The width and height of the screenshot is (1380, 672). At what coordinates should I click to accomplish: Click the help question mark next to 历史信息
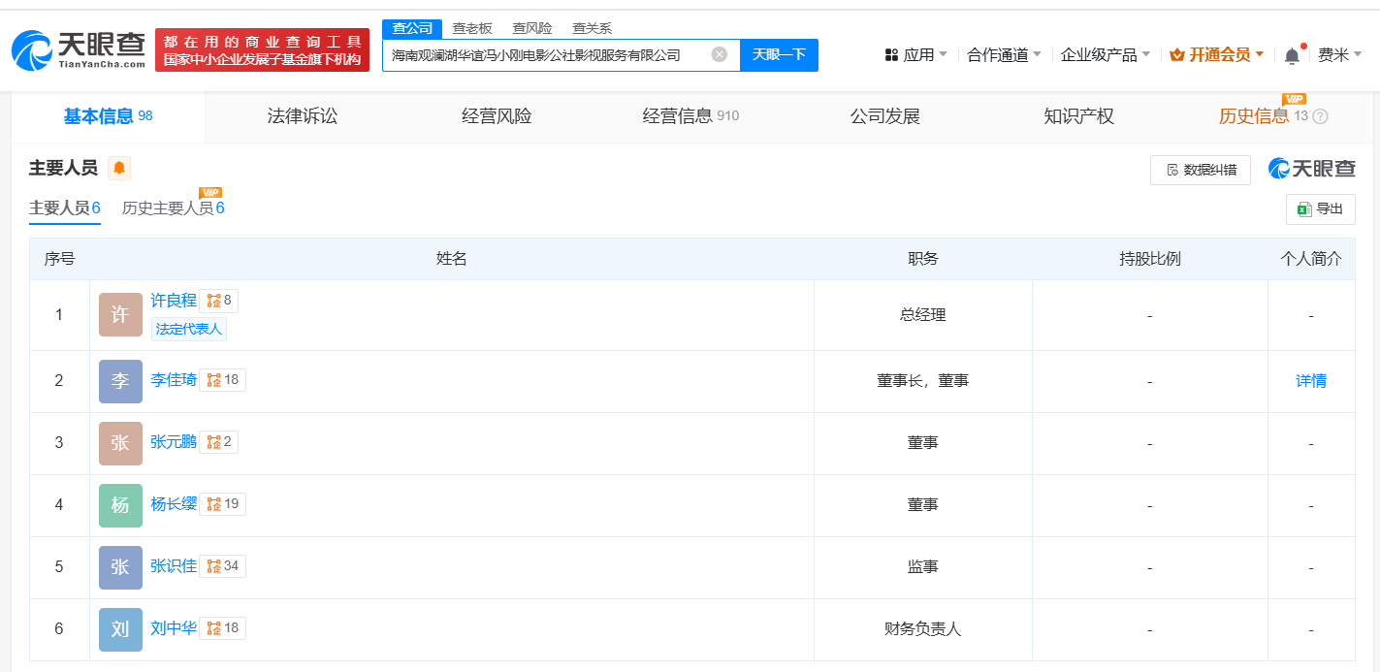[x=1320, y=116]
